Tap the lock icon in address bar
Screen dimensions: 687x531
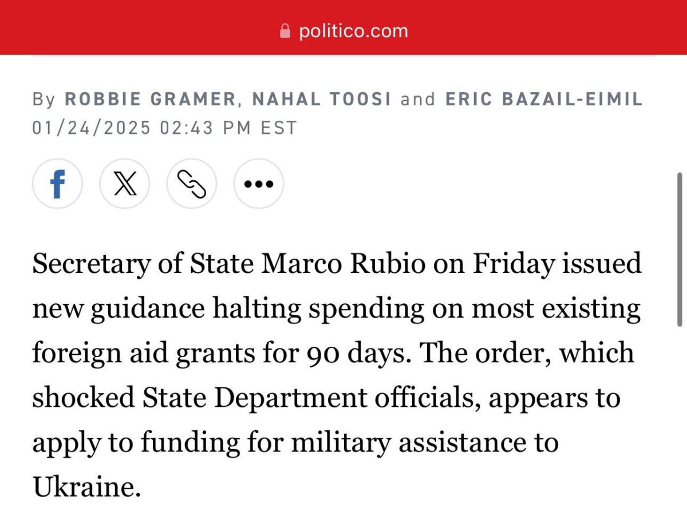pos(285,30)
